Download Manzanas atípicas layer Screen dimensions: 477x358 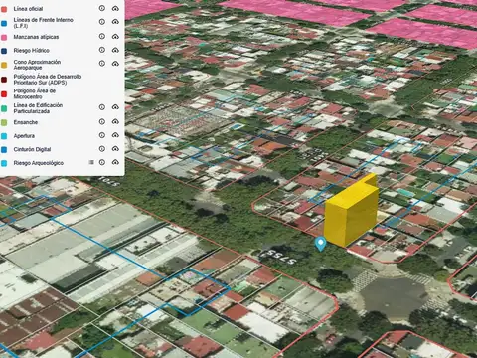[115, 36]
